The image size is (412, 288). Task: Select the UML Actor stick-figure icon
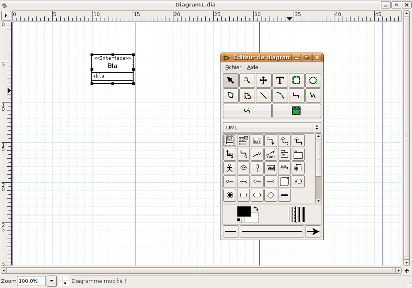tap(230, 168)
